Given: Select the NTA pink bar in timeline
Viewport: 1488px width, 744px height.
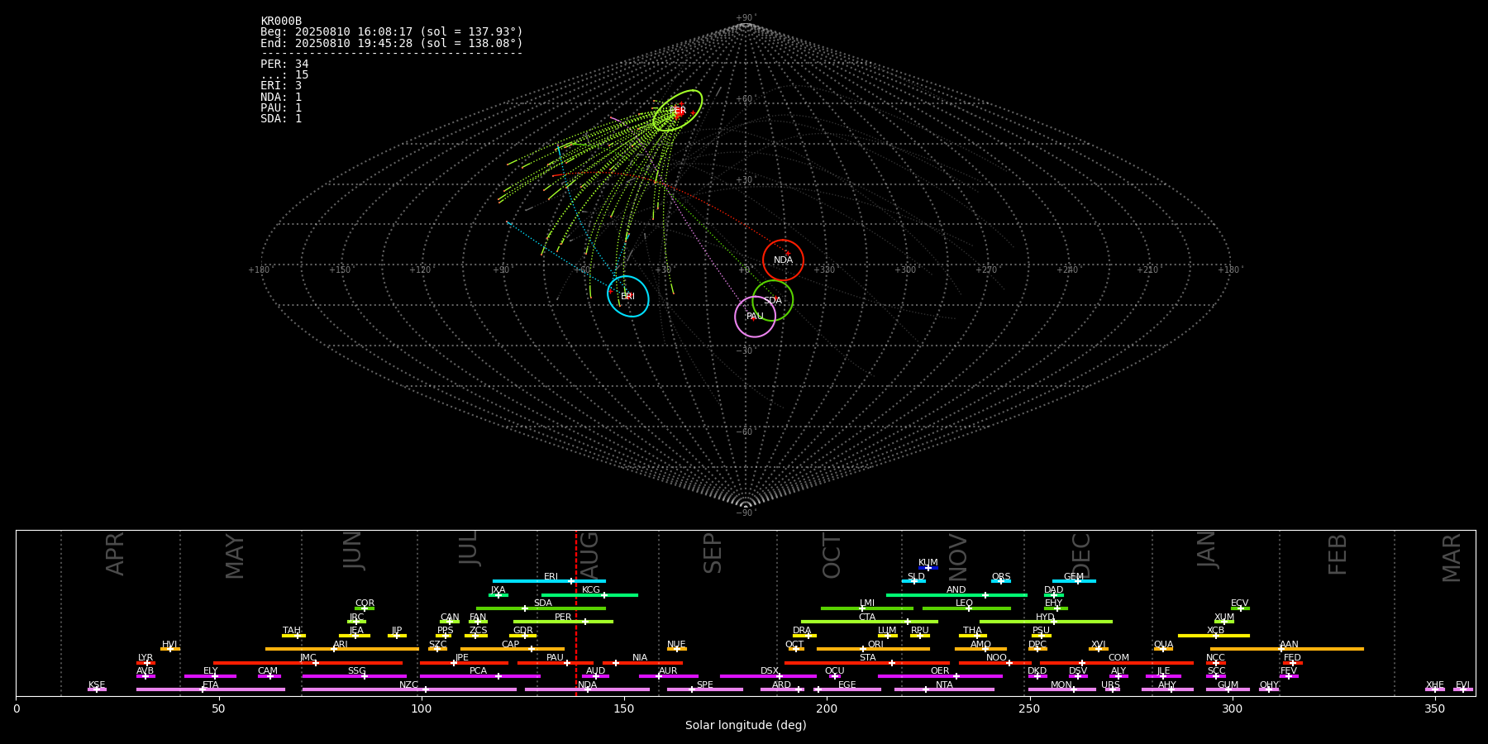Looking at the screenshot, I should [944, 689].
